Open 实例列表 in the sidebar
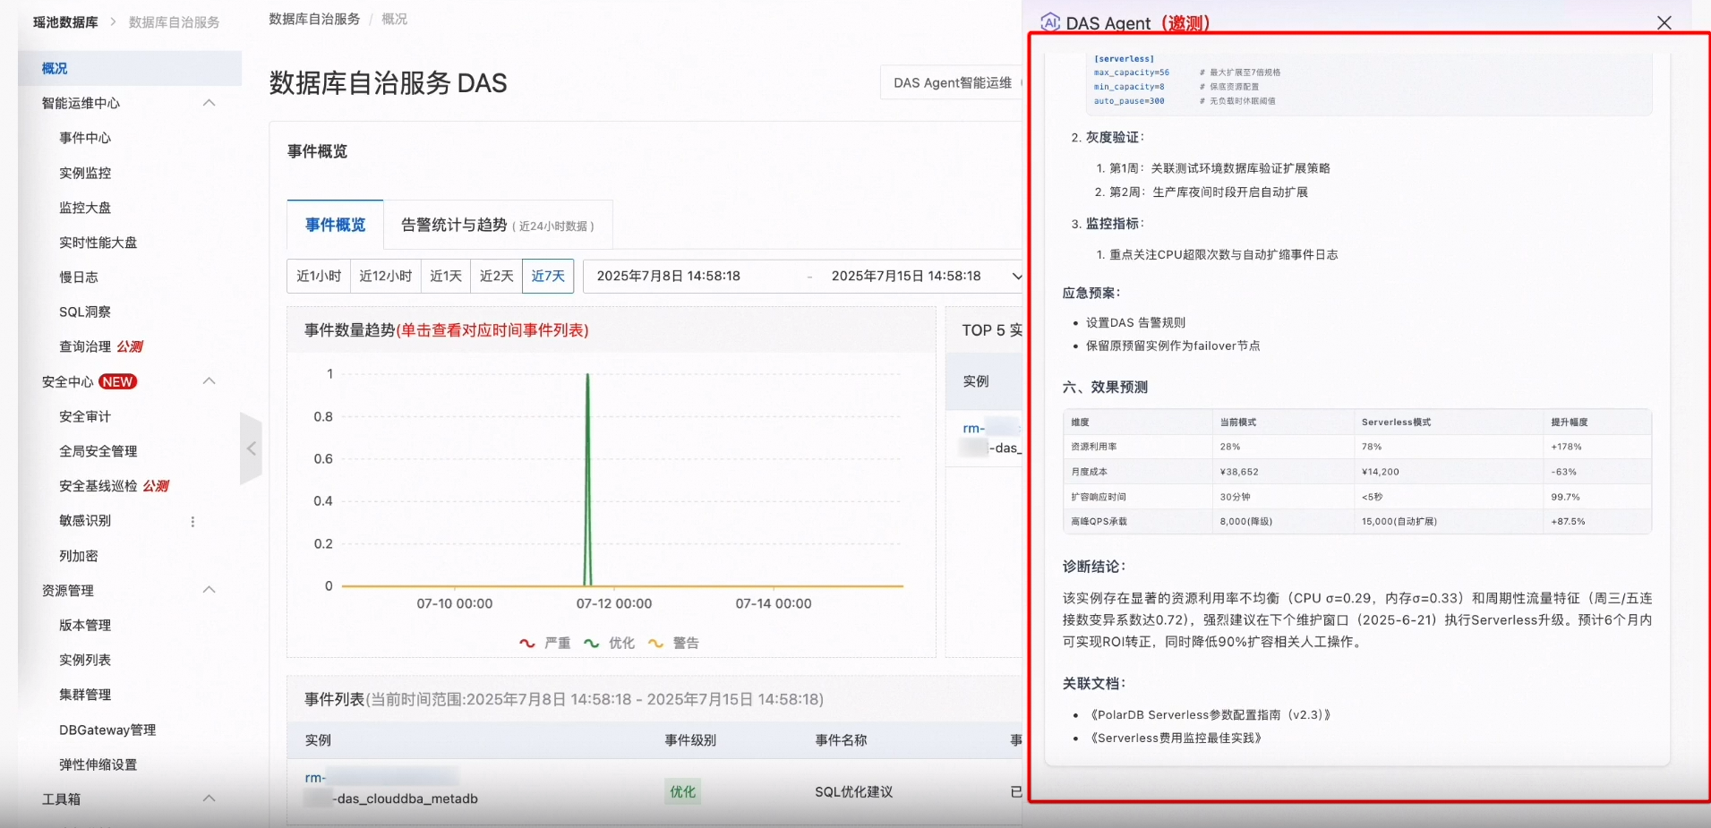Image resolution: width=1711 pixels, height=828 pixels. click(x=85, y=660)
